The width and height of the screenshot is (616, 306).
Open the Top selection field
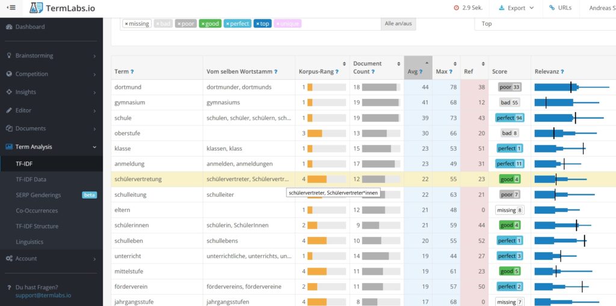coord(545,23)
